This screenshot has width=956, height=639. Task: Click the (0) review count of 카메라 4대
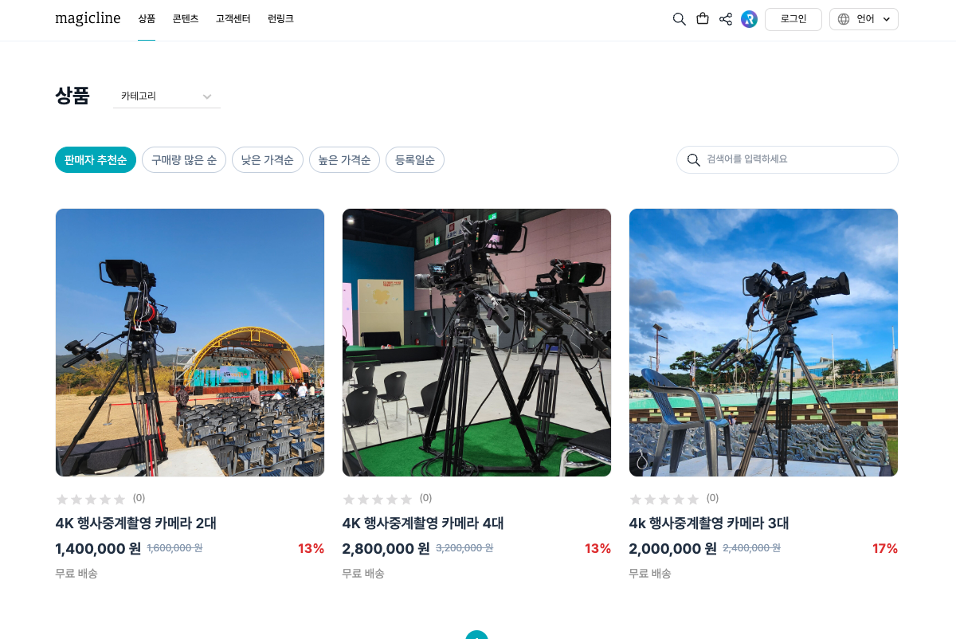[425, 498]
